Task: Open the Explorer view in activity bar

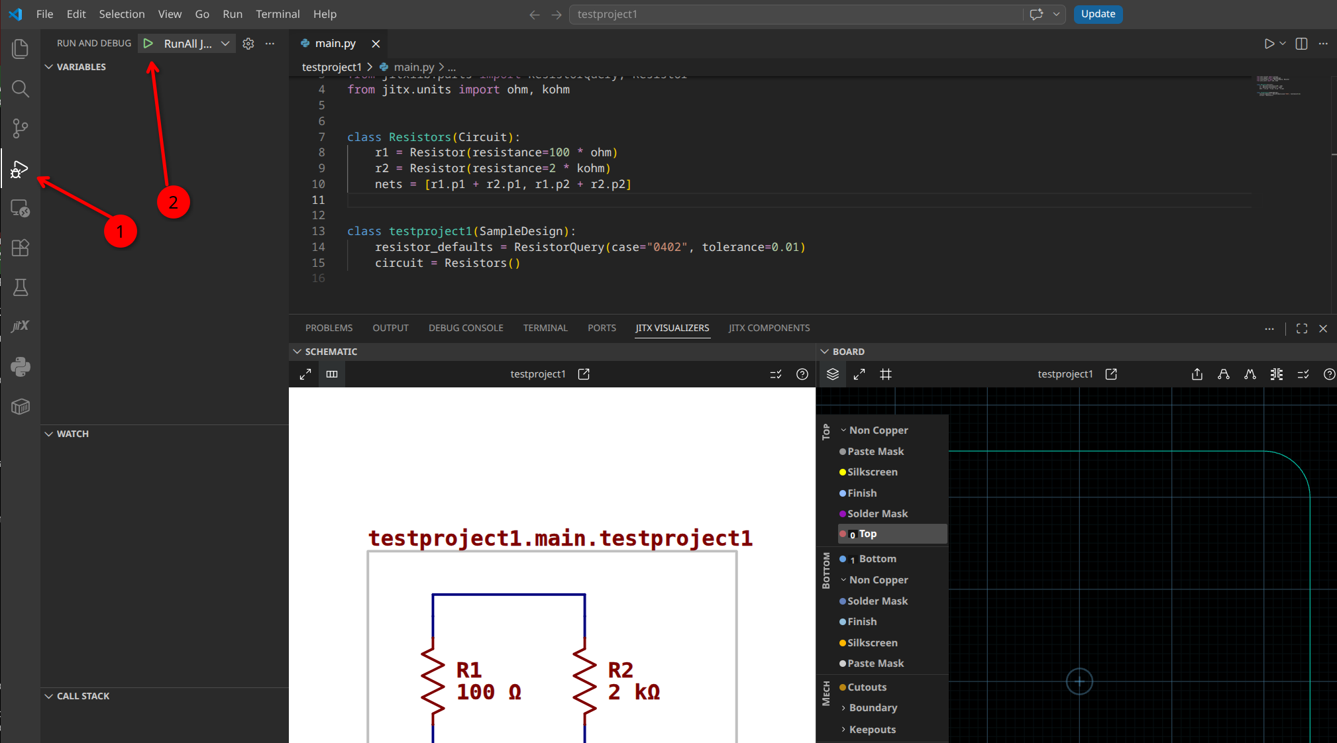Action: click(21, 48)
